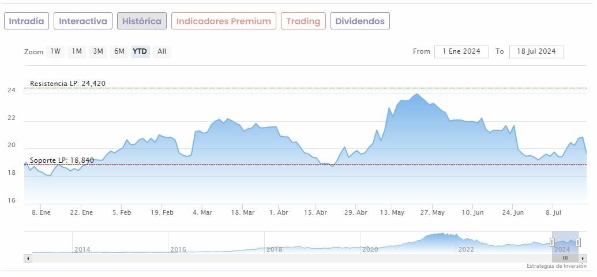
Task: Show All historical data range
Action: point(162,51)
